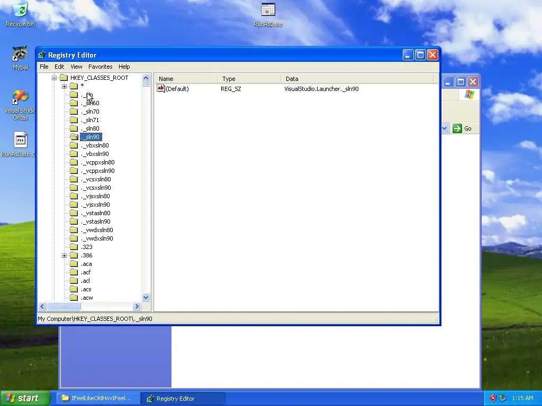Expand the .386 registry key
The image size is (542, 406).
64,256
